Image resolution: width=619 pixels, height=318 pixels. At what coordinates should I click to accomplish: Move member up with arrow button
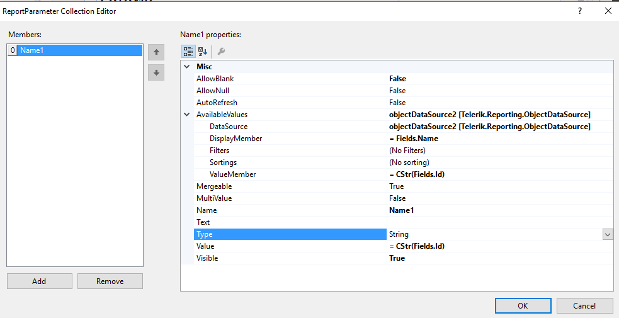156,52
